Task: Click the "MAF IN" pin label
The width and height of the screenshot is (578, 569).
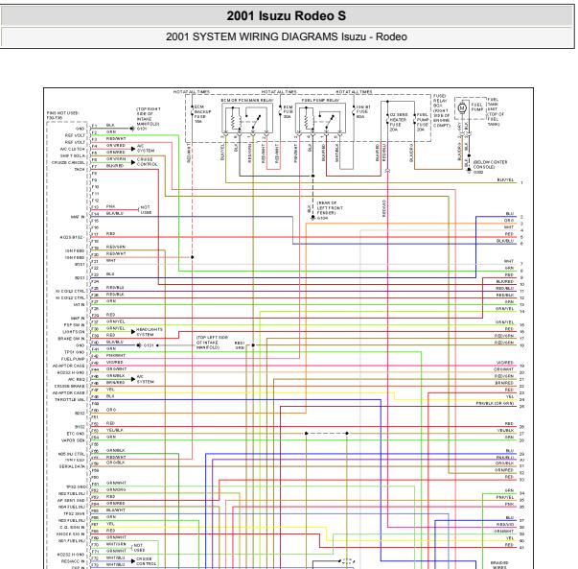Action: click(78, 217)
